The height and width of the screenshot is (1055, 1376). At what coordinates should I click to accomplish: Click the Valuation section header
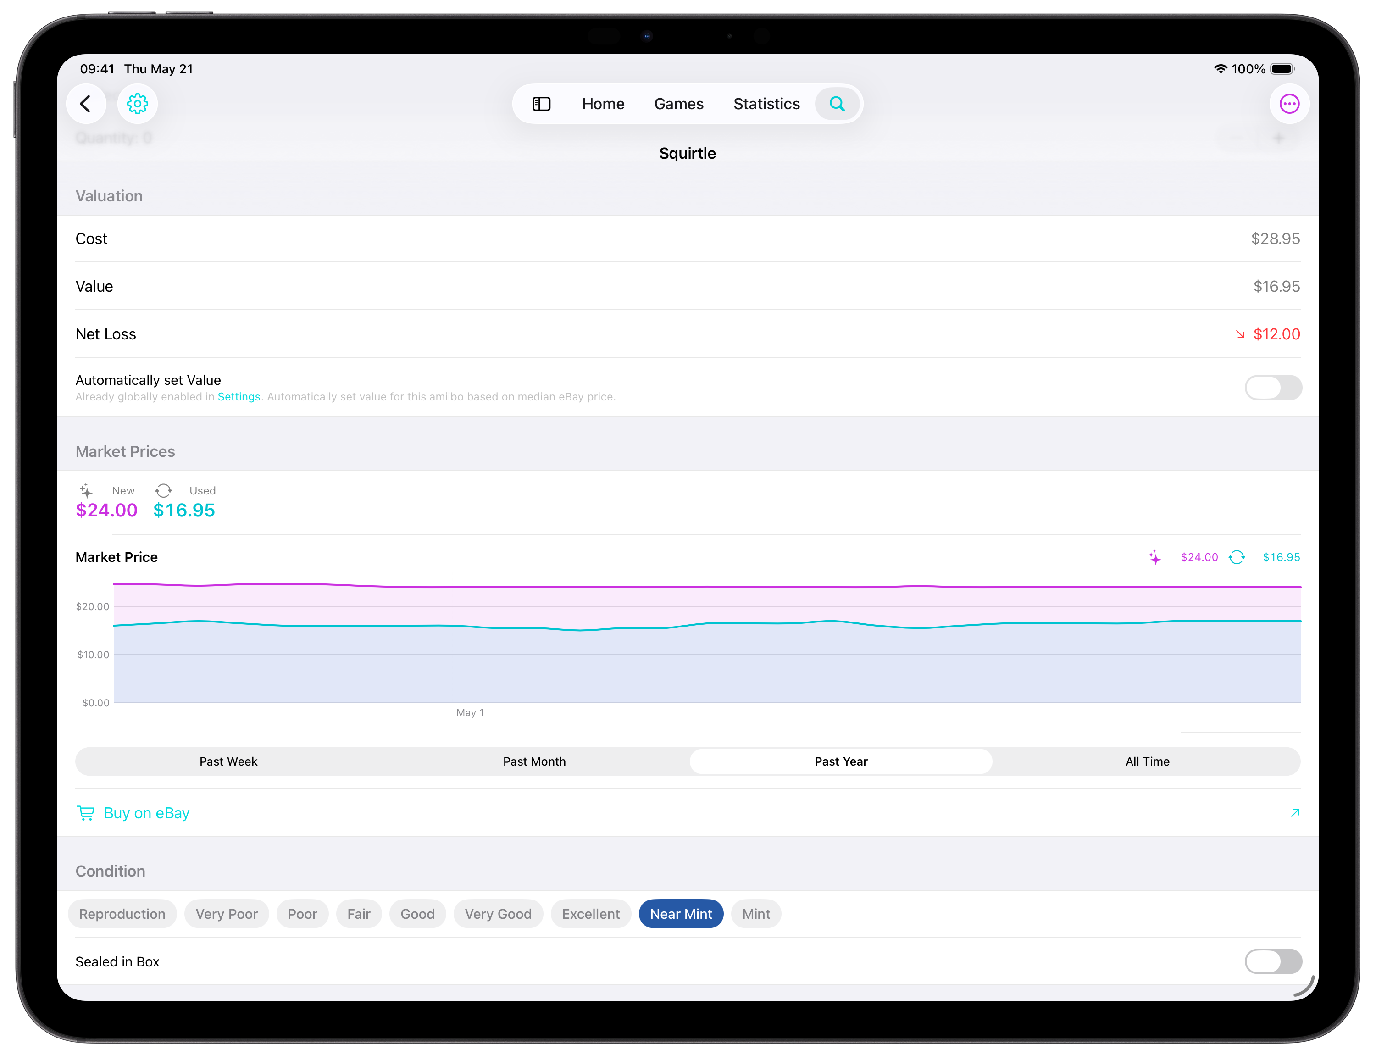[109, 196]
